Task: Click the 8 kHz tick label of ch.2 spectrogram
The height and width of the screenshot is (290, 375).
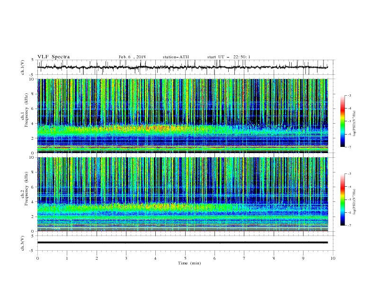Action: click(33, 172)
